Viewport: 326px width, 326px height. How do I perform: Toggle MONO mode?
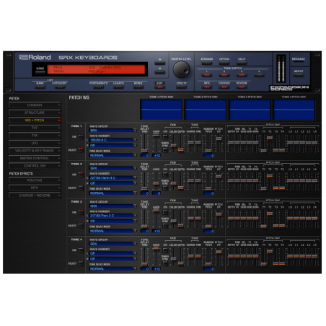(138, 87)
